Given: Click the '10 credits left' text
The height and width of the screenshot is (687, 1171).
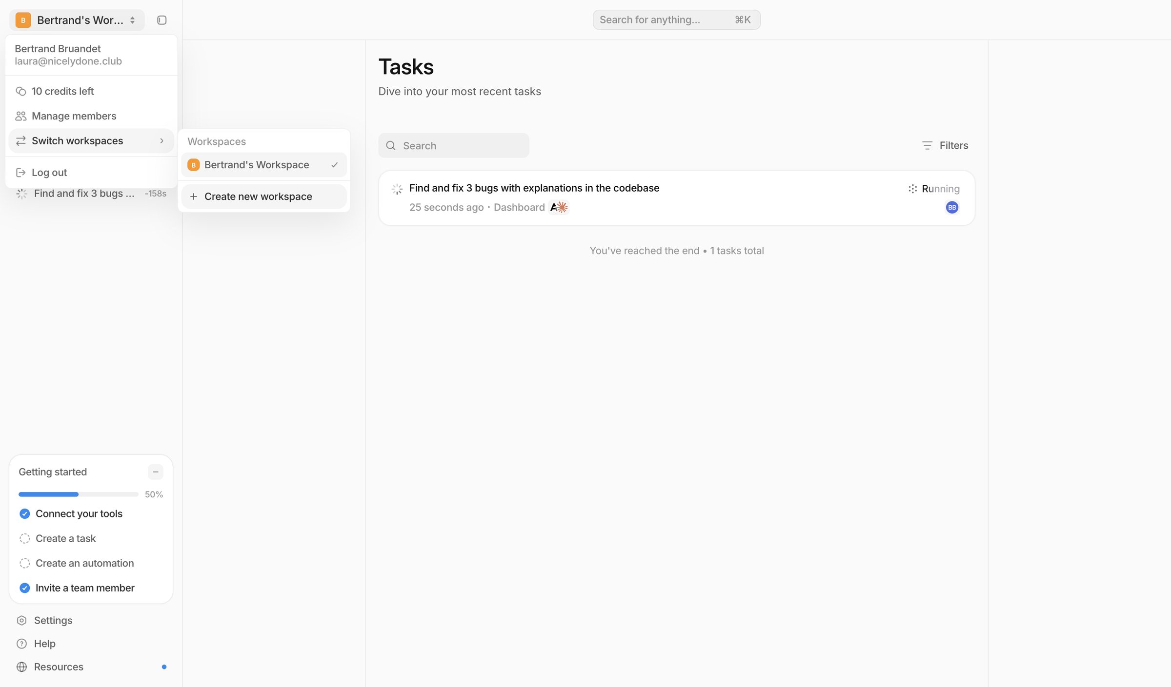Looking at the screenshot, I should click(x=62, y=91).
